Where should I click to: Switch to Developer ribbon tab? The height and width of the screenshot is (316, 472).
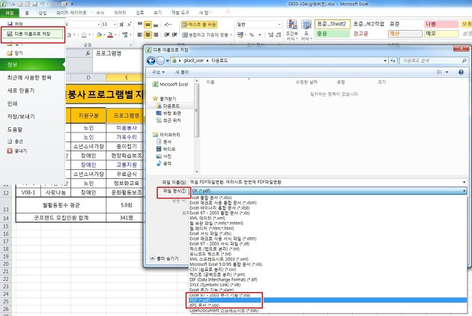[180, 13]
